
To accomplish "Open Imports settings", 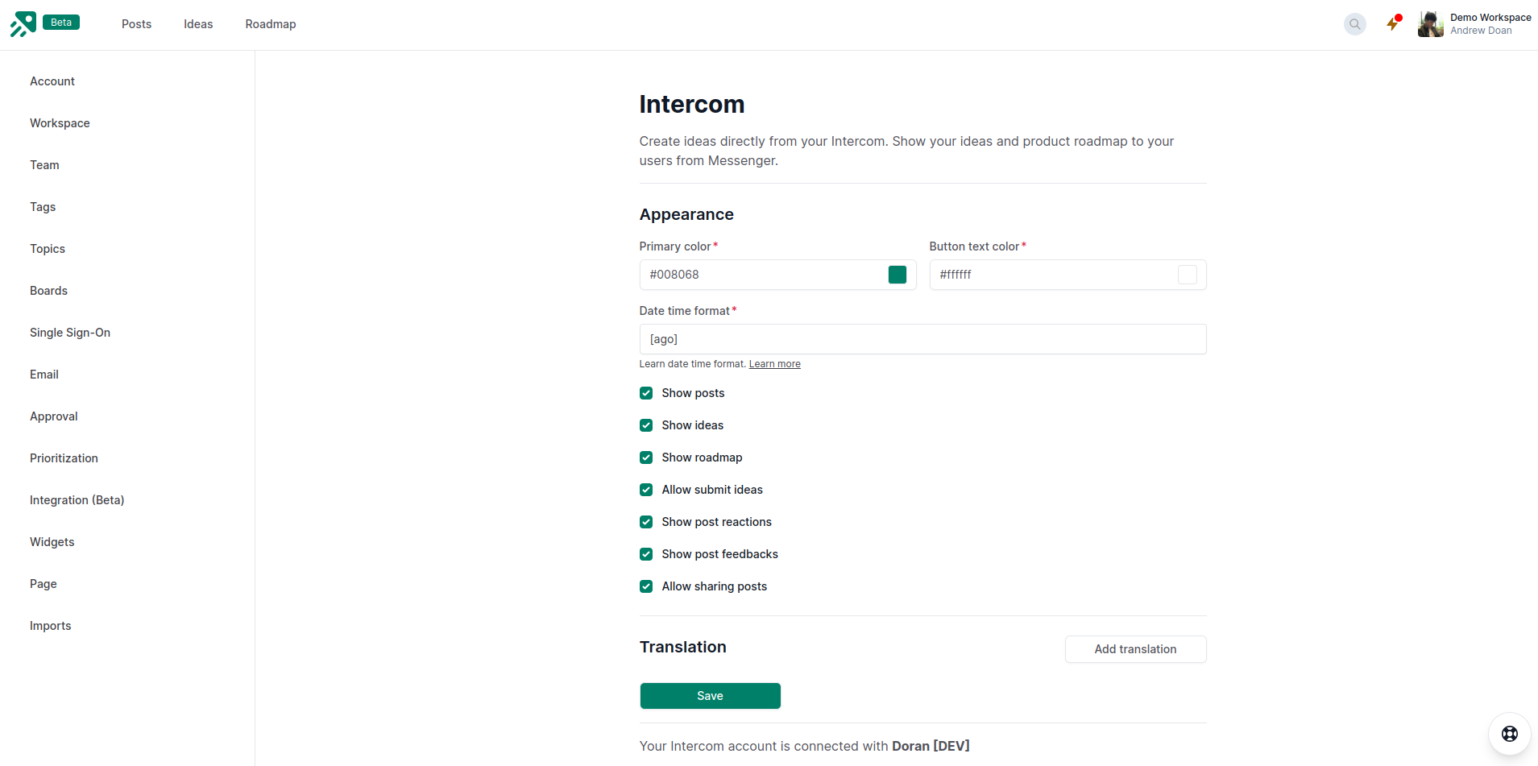I will tap(51, 626).
